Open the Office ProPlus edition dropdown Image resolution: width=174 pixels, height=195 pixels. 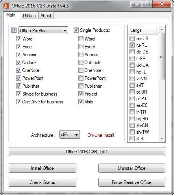click(43, 30)
